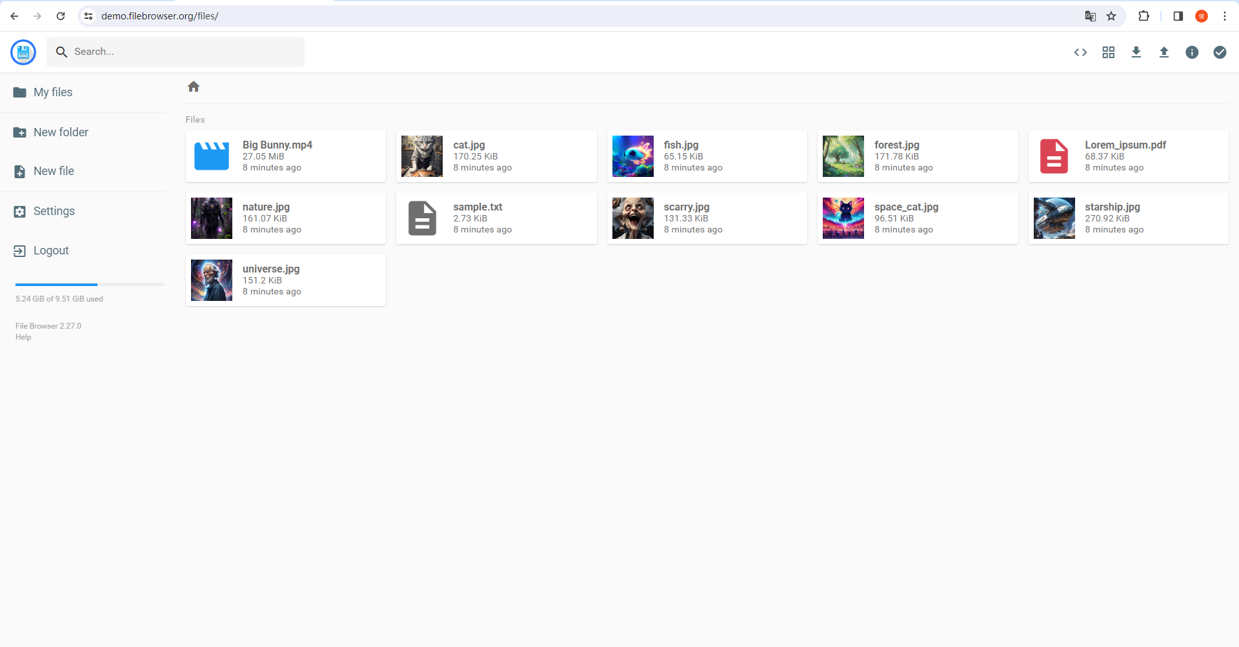Open file info via the info icon
The width and height of the screenshot is (1239, 647).
pyautogui.click(x=1192, y=52)
